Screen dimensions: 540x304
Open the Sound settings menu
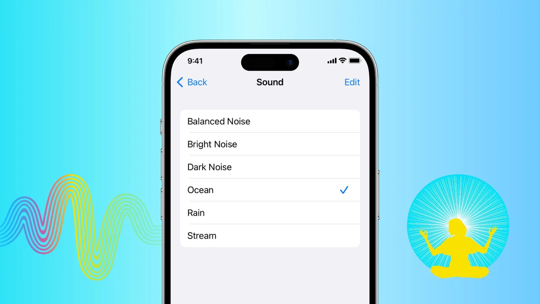[270, 82]
